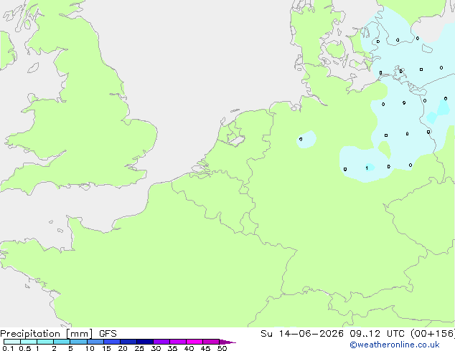Click the '25' legend scale label
The width and height of the screenshot is (455, 351).
139,348
